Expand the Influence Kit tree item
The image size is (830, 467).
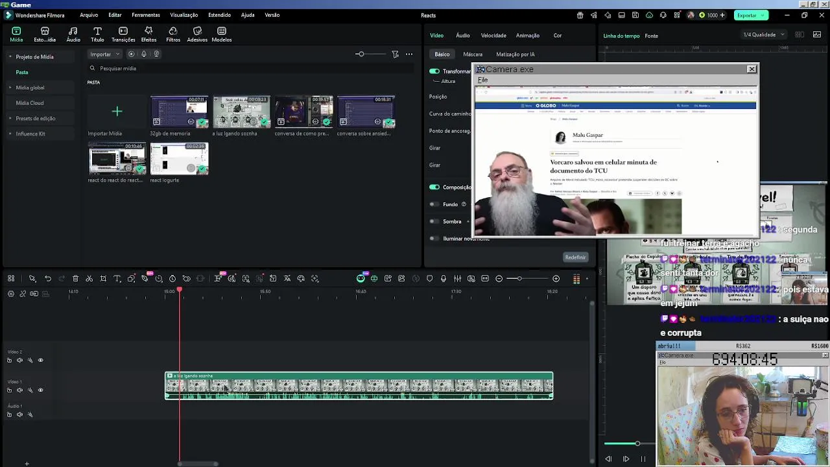click(10, 134)
